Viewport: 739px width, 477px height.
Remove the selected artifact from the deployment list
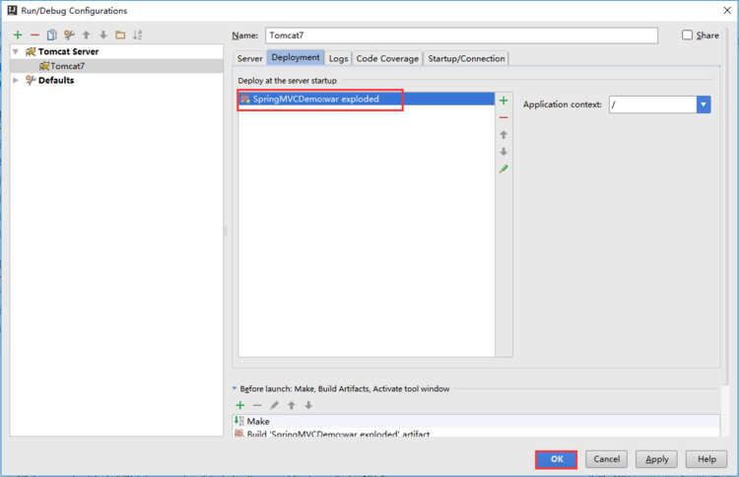(x=504, y=117)
